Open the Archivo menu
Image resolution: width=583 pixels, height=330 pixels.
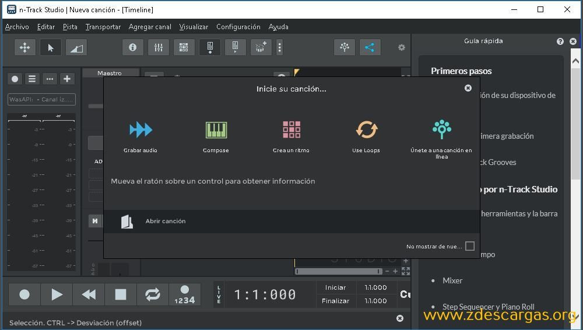tap(17, 27)
